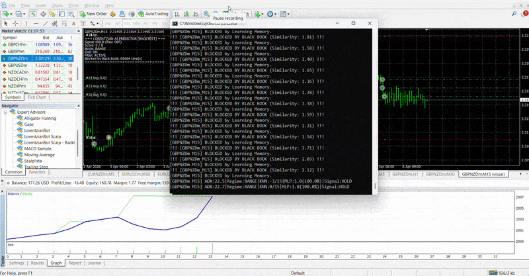Switch to the GBPNZDm,H1 chart tab
The height and width of the screenshot is (276, 529).
[405, 174]
